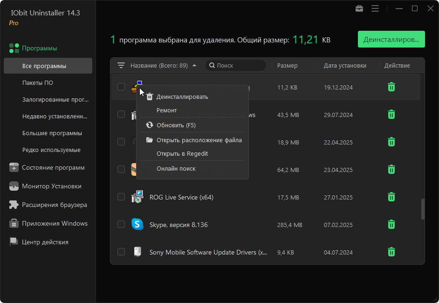The width and height of the screenshot is (439, 303).
Task: Click the install date '22.04.2025'
Action: coord(338,142)
